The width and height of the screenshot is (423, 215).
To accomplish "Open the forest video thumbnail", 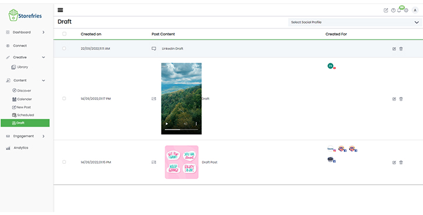I will click(x=181, y=98).
